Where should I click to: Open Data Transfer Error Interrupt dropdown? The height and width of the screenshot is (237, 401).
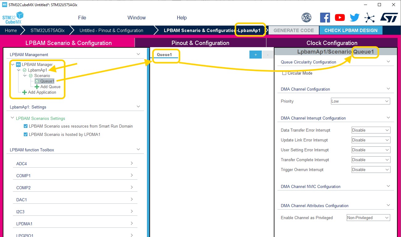[371, 130]
